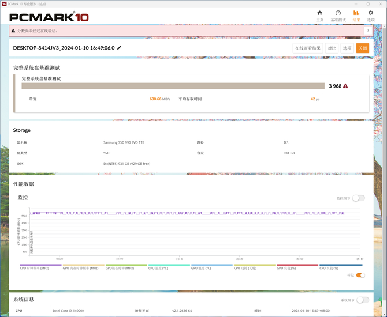Click the 系统信息 section heading

24,300
